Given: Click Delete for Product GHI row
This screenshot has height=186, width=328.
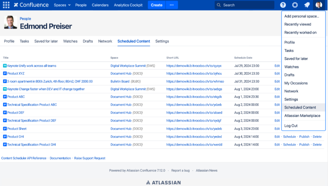Looking at the screenshot, I should click(x=317, y=137).
